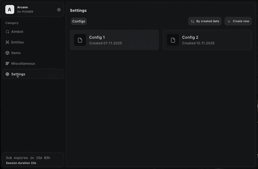Open the gear icon beside Arcane title

pos(59,10)
